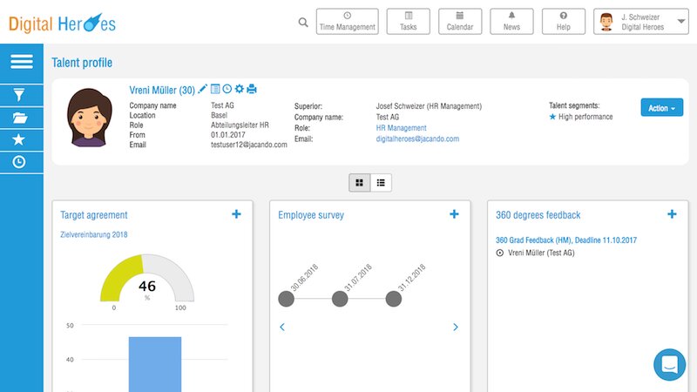Viewport: 697px width, 392px height.
Task: Switch to grid view layout
Action: (360, 182)
